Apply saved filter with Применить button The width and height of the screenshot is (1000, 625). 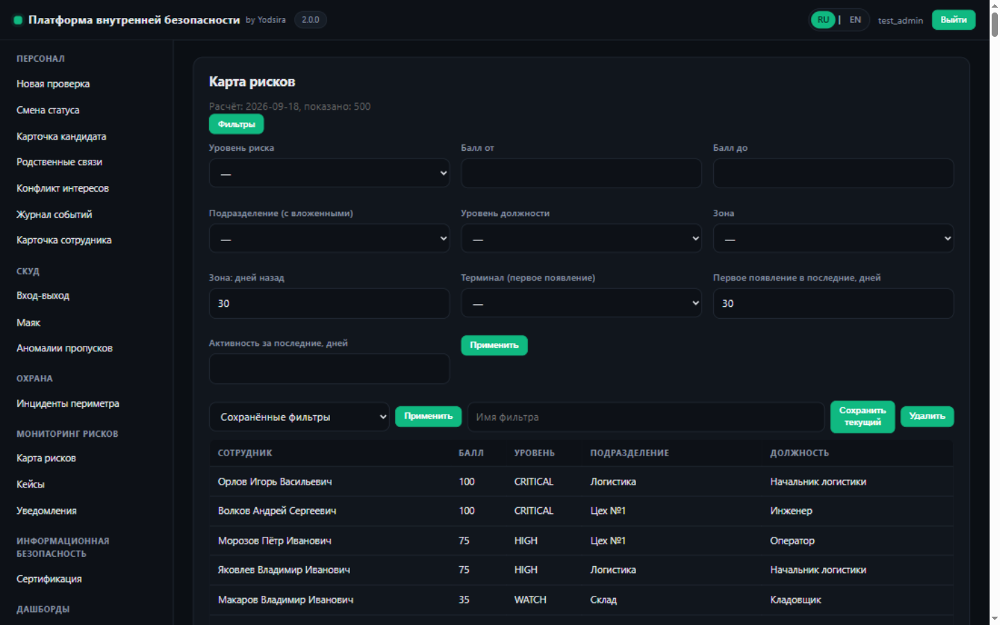click(x=428, y=416)
